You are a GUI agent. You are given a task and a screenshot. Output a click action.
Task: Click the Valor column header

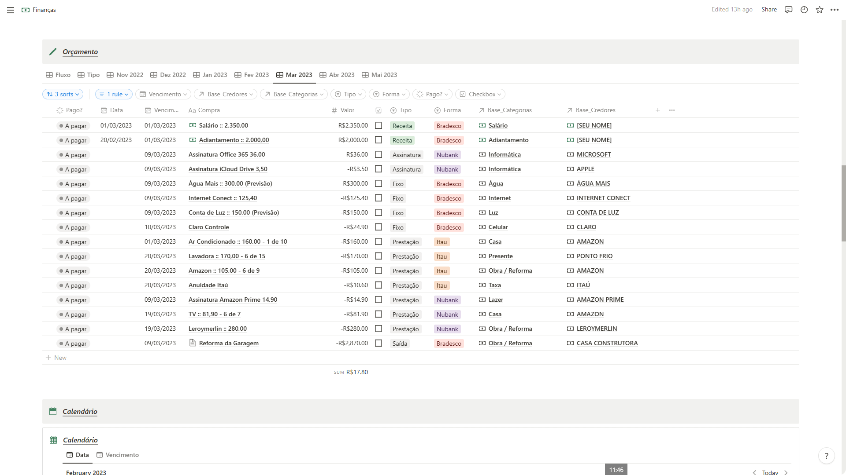tap(343, 110)
